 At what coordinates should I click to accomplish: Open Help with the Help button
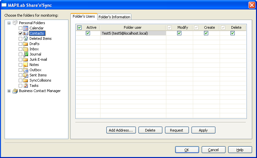pos(240,150)
